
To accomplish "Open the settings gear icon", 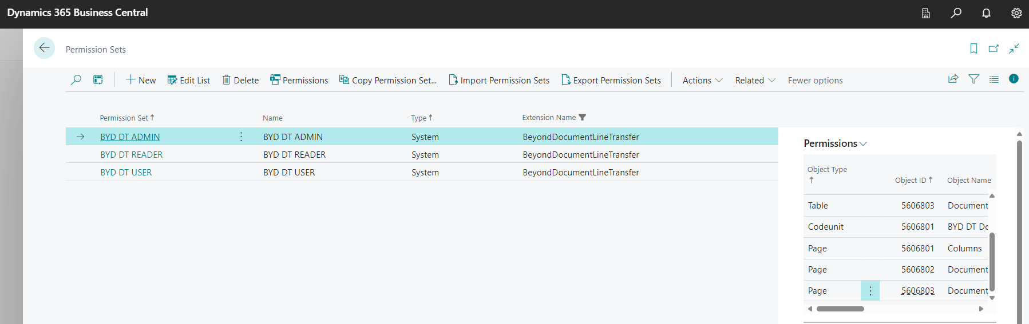I will (1016, 13).
